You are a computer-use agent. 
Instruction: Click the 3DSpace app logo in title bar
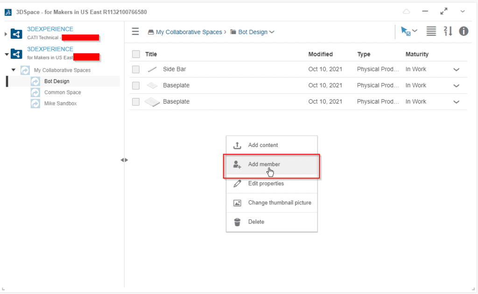tap(8, 12)
